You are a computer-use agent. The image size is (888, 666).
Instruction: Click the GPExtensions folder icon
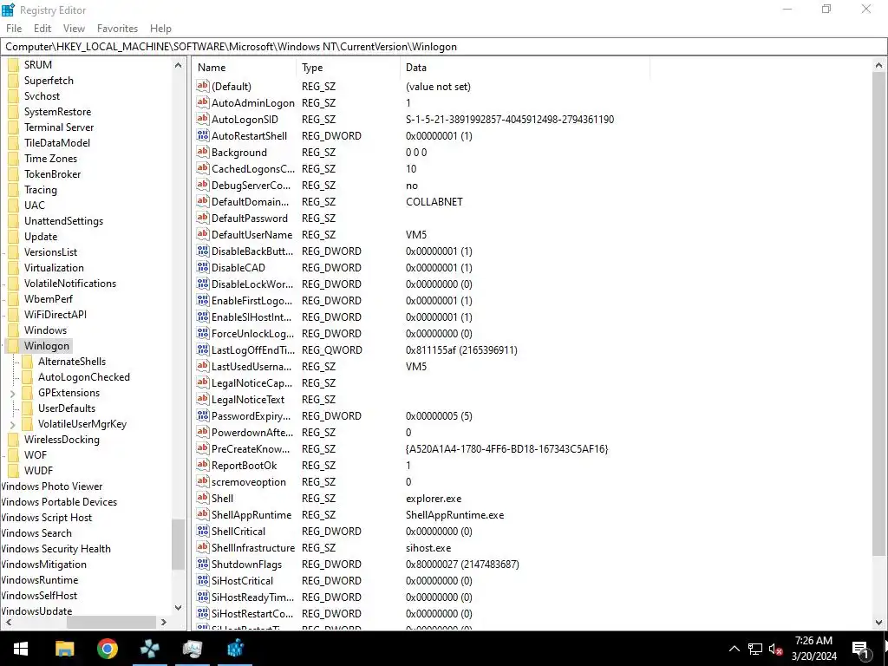coord(27,393)
